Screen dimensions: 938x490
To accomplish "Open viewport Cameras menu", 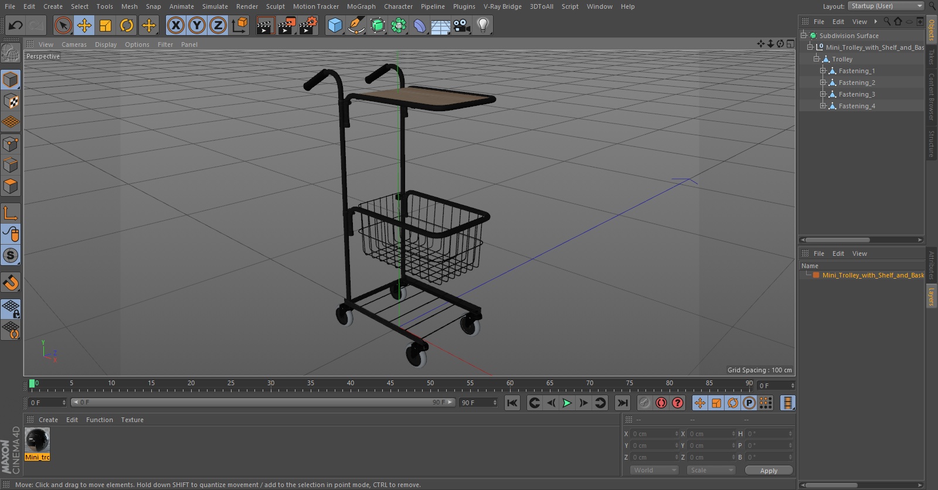I will point(74,44).
